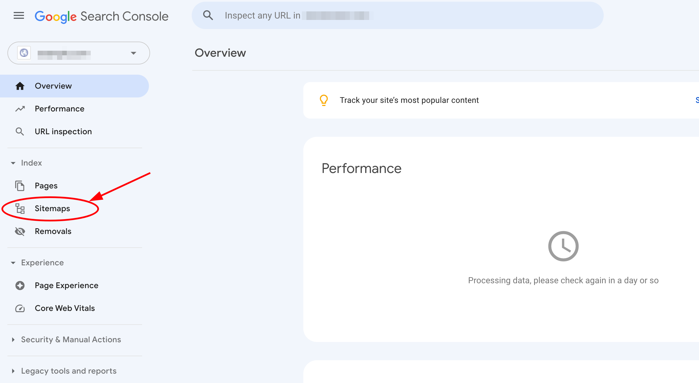Open the Sitemaps report
Image resolution: width=699 pixels, height=383 pixels.
[x=52, y=208]
